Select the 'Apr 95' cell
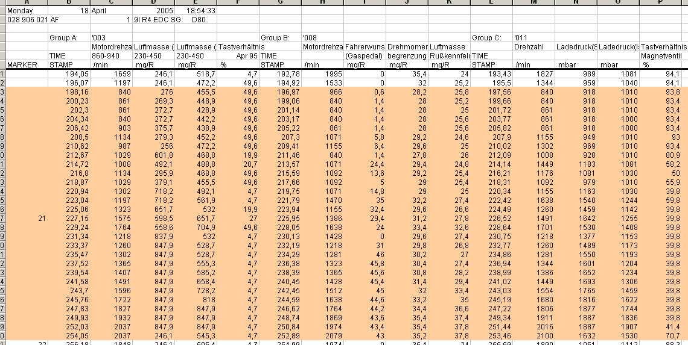This screenshot has width=688, height=345. [237, 55]
